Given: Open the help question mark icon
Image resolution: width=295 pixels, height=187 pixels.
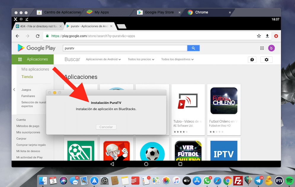Looking at the screenshot, I should pos(252,59).
